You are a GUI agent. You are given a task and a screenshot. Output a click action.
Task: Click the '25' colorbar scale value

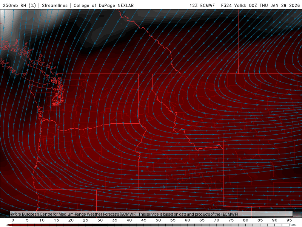(x=86, y=220)
